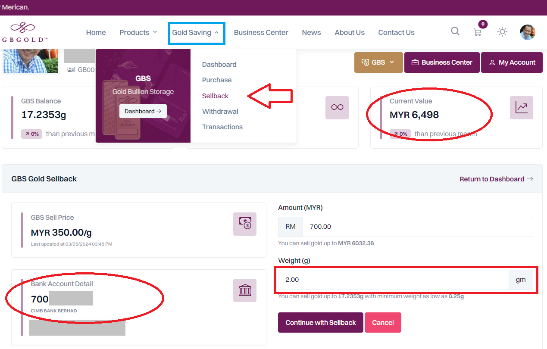
Task: Select Withdrawal from the Gold Saving menu
Action: 220,111
